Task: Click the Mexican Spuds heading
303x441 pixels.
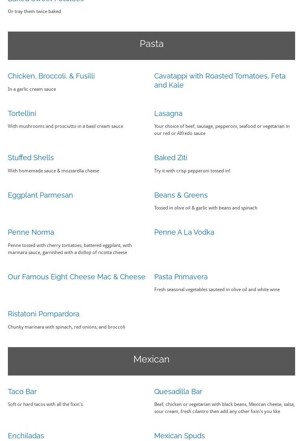Action: (x=179, y=435)
